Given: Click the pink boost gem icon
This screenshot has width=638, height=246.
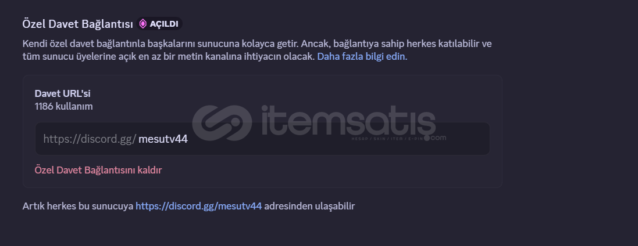Looking at the screenshot, I should [143, 24].
